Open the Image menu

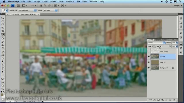(x=37, y=1)
